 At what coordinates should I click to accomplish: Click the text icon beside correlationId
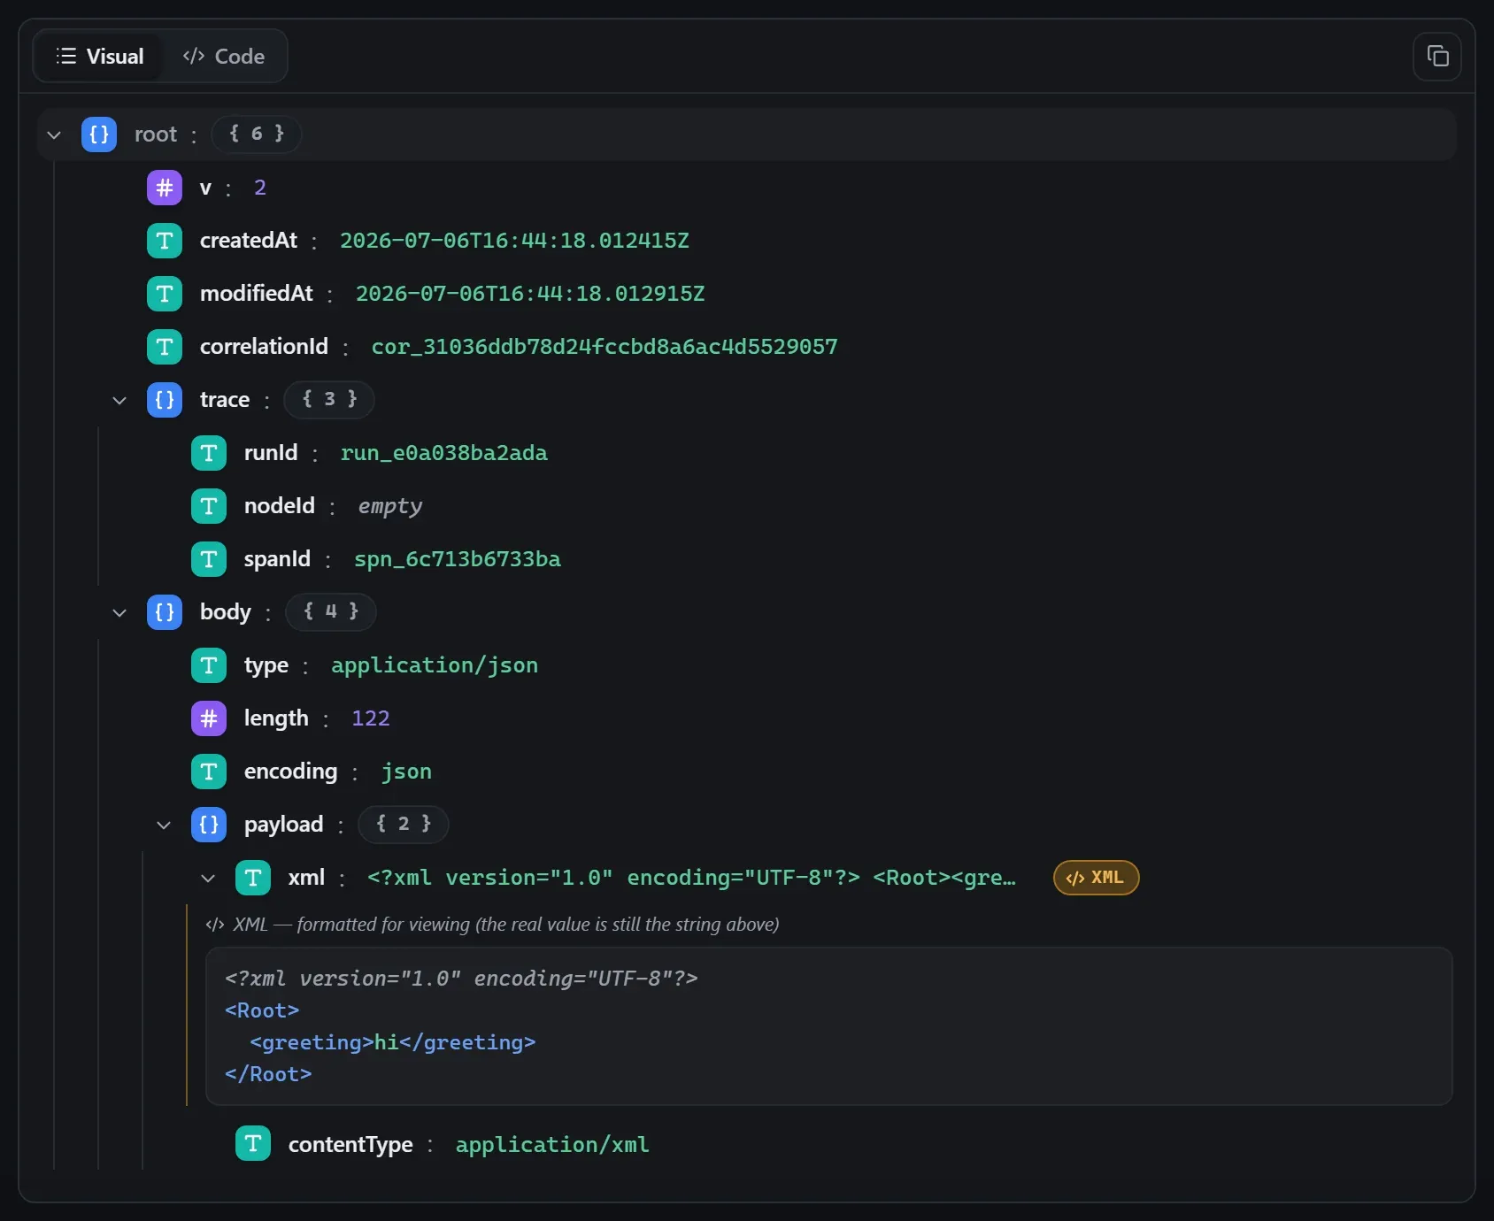[x=165, y=347]
